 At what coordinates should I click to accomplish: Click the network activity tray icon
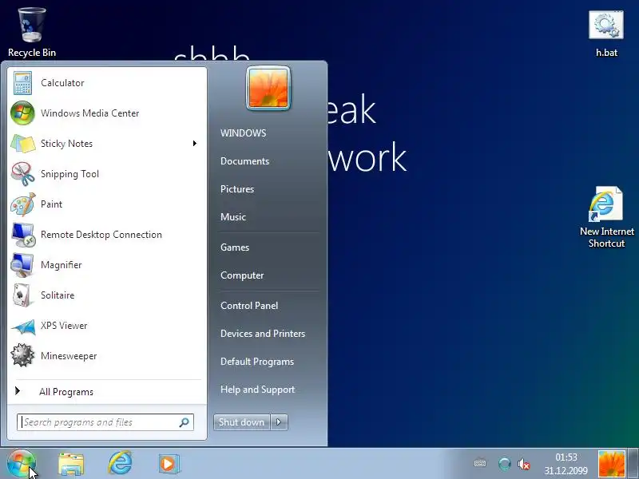[504, 464]
